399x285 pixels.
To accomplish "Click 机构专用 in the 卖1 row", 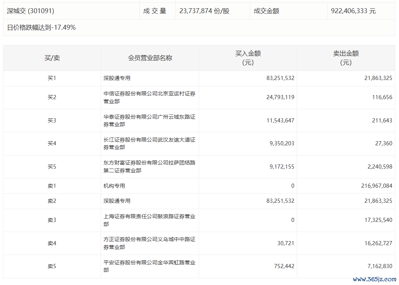I will click(114, 186).
